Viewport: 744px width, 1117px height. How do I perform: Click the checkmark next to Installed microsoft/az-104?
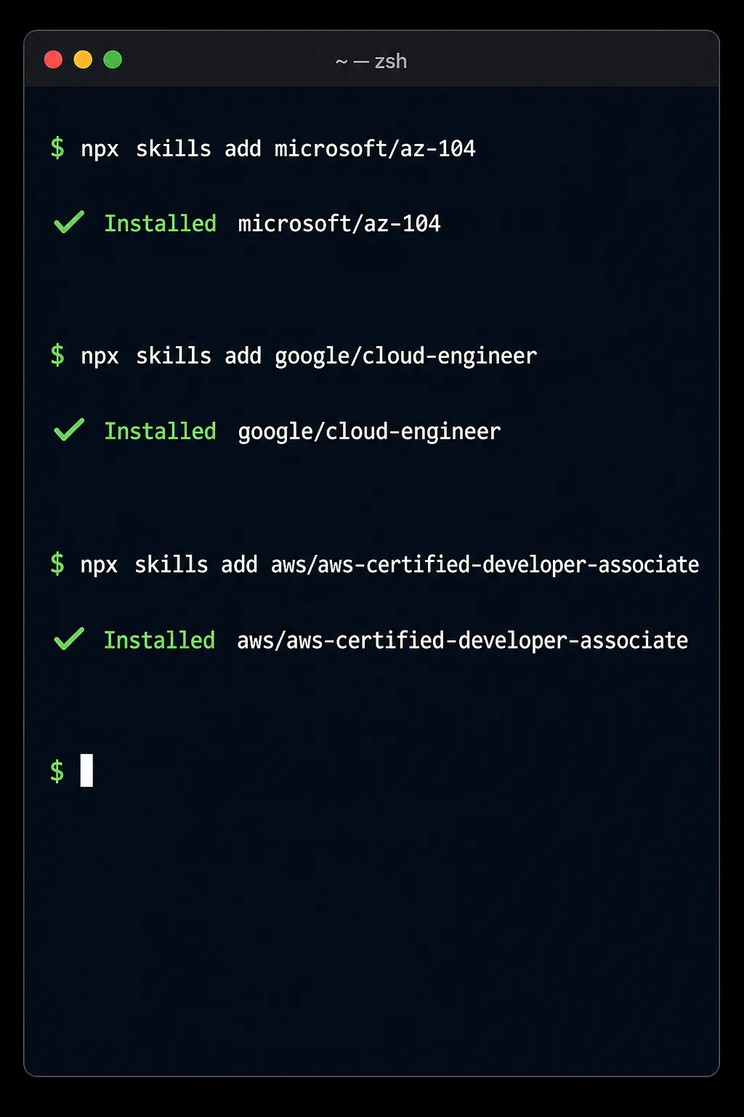(69, 222)
